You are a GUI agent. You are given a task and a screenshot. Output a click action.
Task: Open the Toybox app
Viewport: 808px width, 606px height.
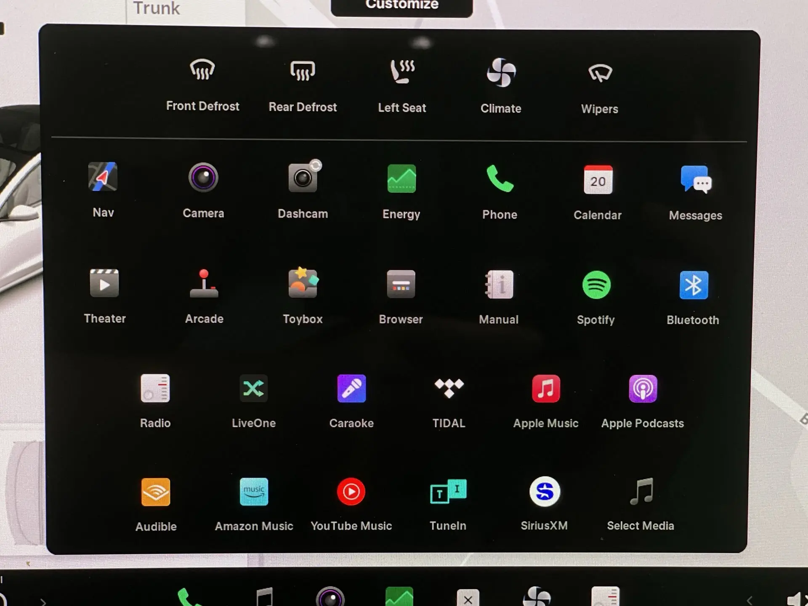click(x=303, y=296)
